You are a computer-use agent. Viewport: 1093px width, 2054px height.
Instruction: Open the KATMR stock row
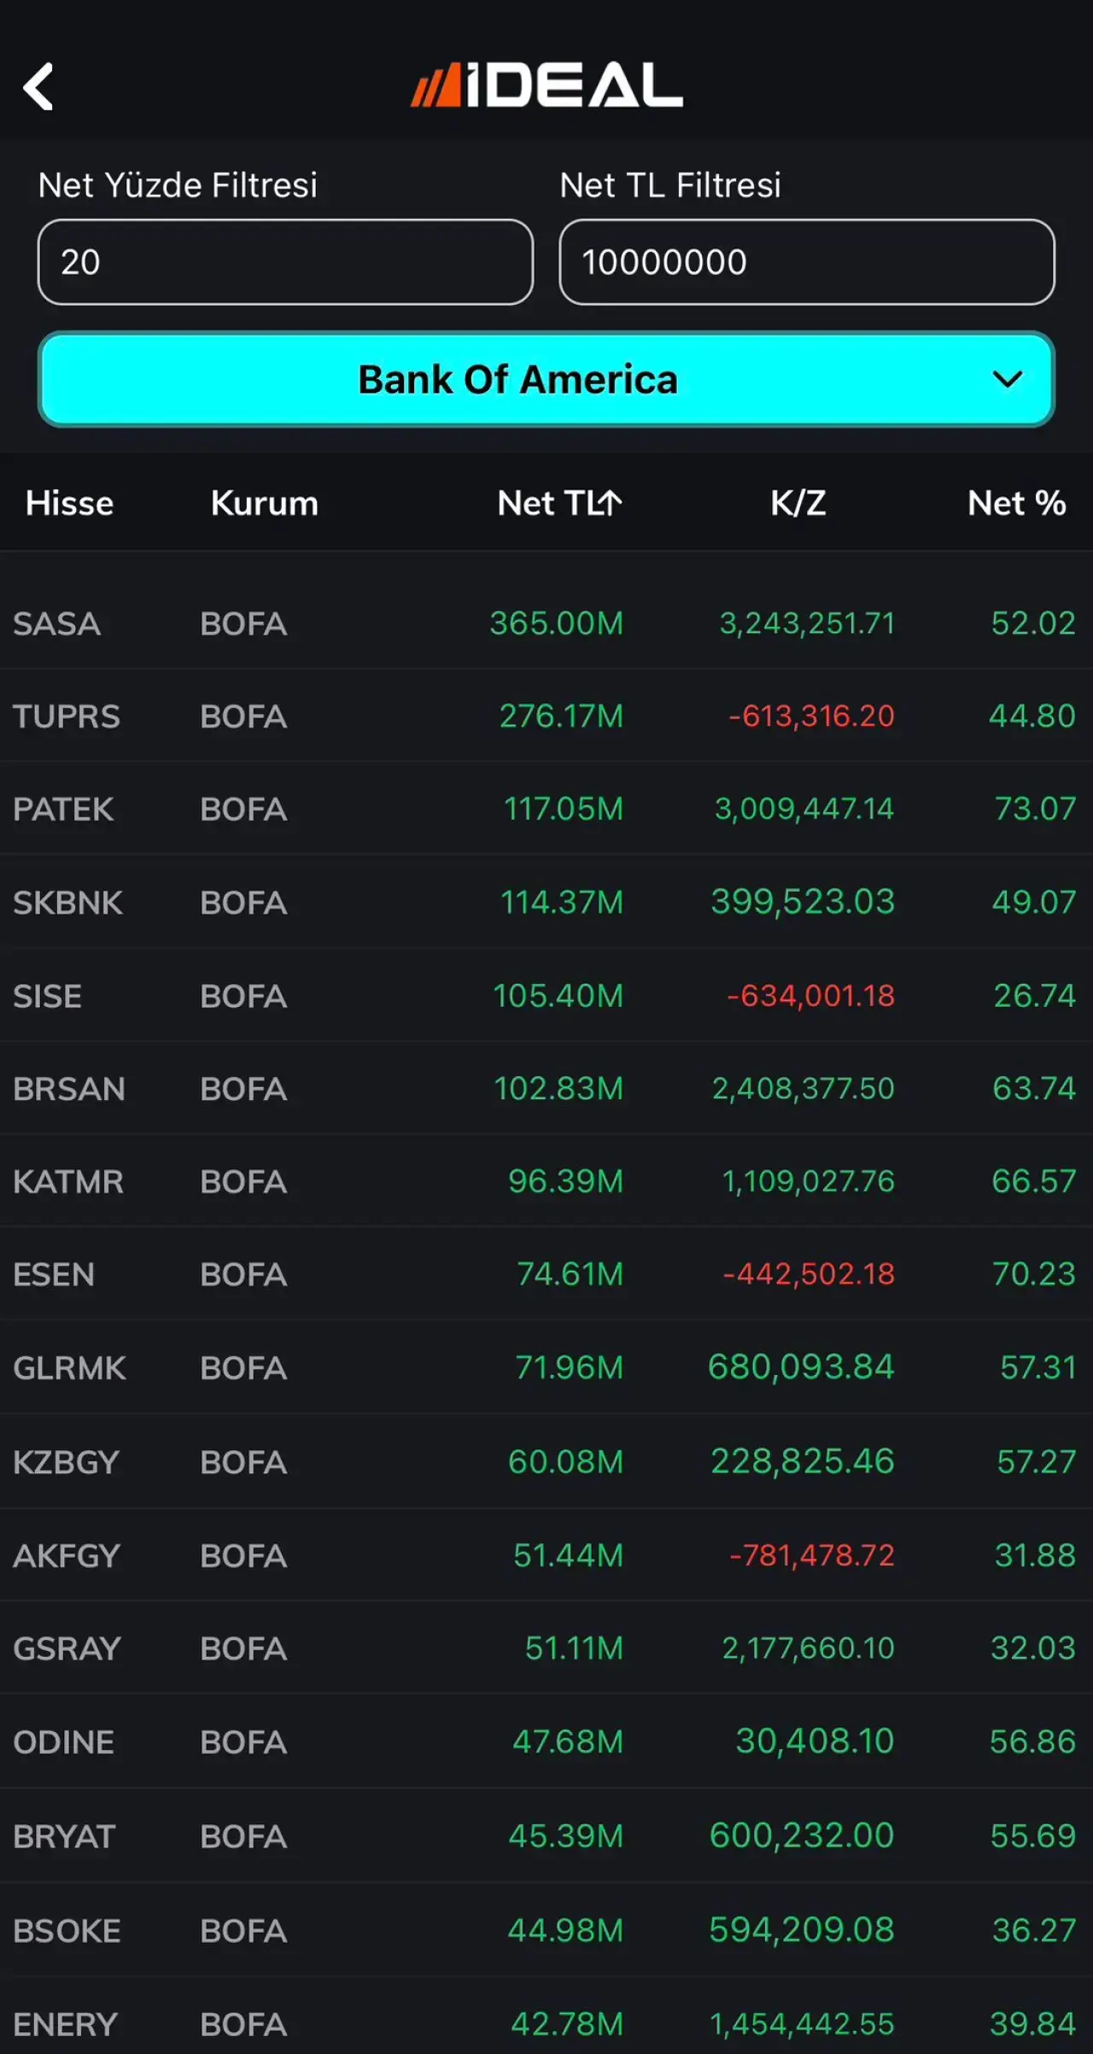67,1182
